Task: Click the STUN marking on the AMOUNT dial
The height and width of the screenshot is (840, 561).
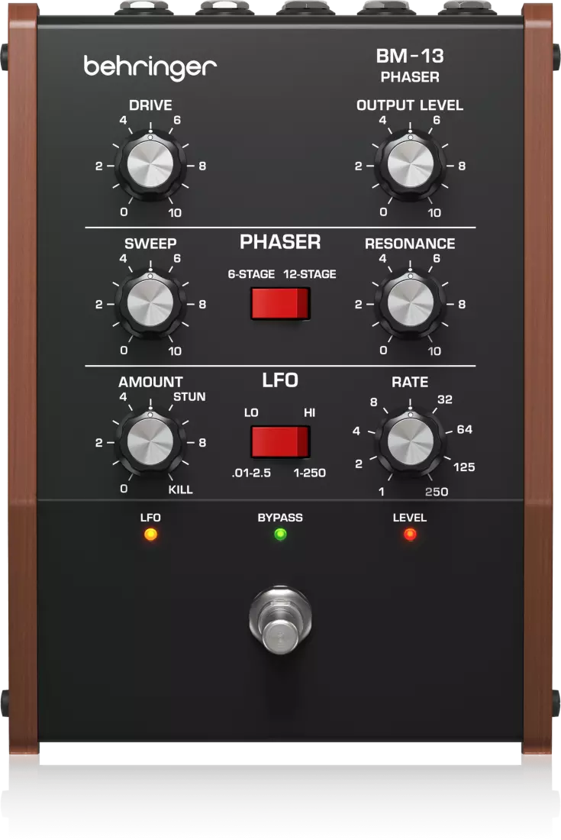Action: pyautogui.click(x=189, y=397)
